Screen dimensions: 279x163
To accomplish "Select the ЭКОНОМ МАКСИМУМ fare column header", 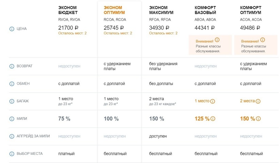I will (161, 10).
